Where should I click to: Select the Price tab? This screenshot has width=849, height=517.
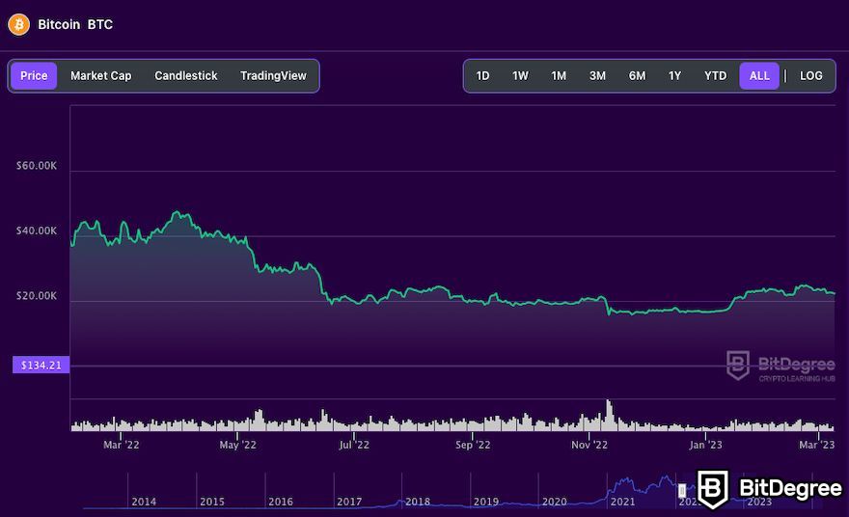pos(34,76)
